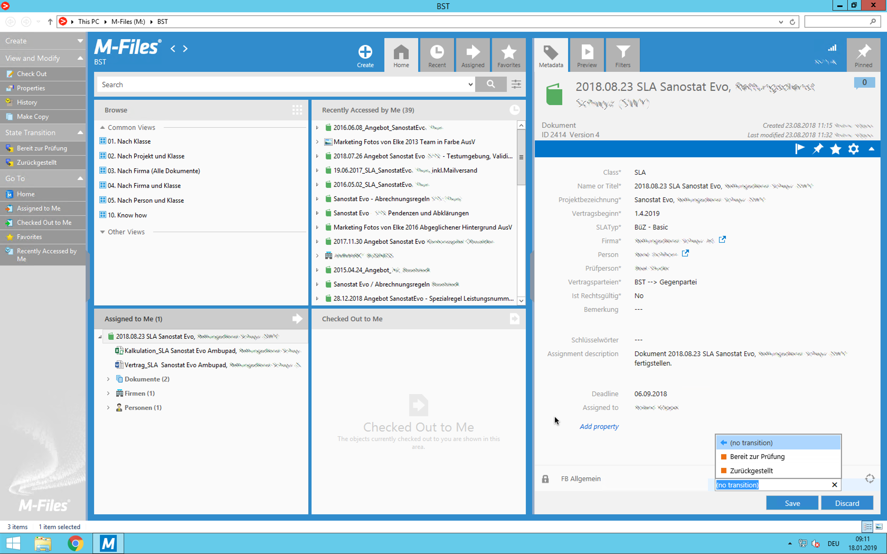Expand the Other Views group
The width and height of the screenshot is (887, 554).
pos(103,232)
